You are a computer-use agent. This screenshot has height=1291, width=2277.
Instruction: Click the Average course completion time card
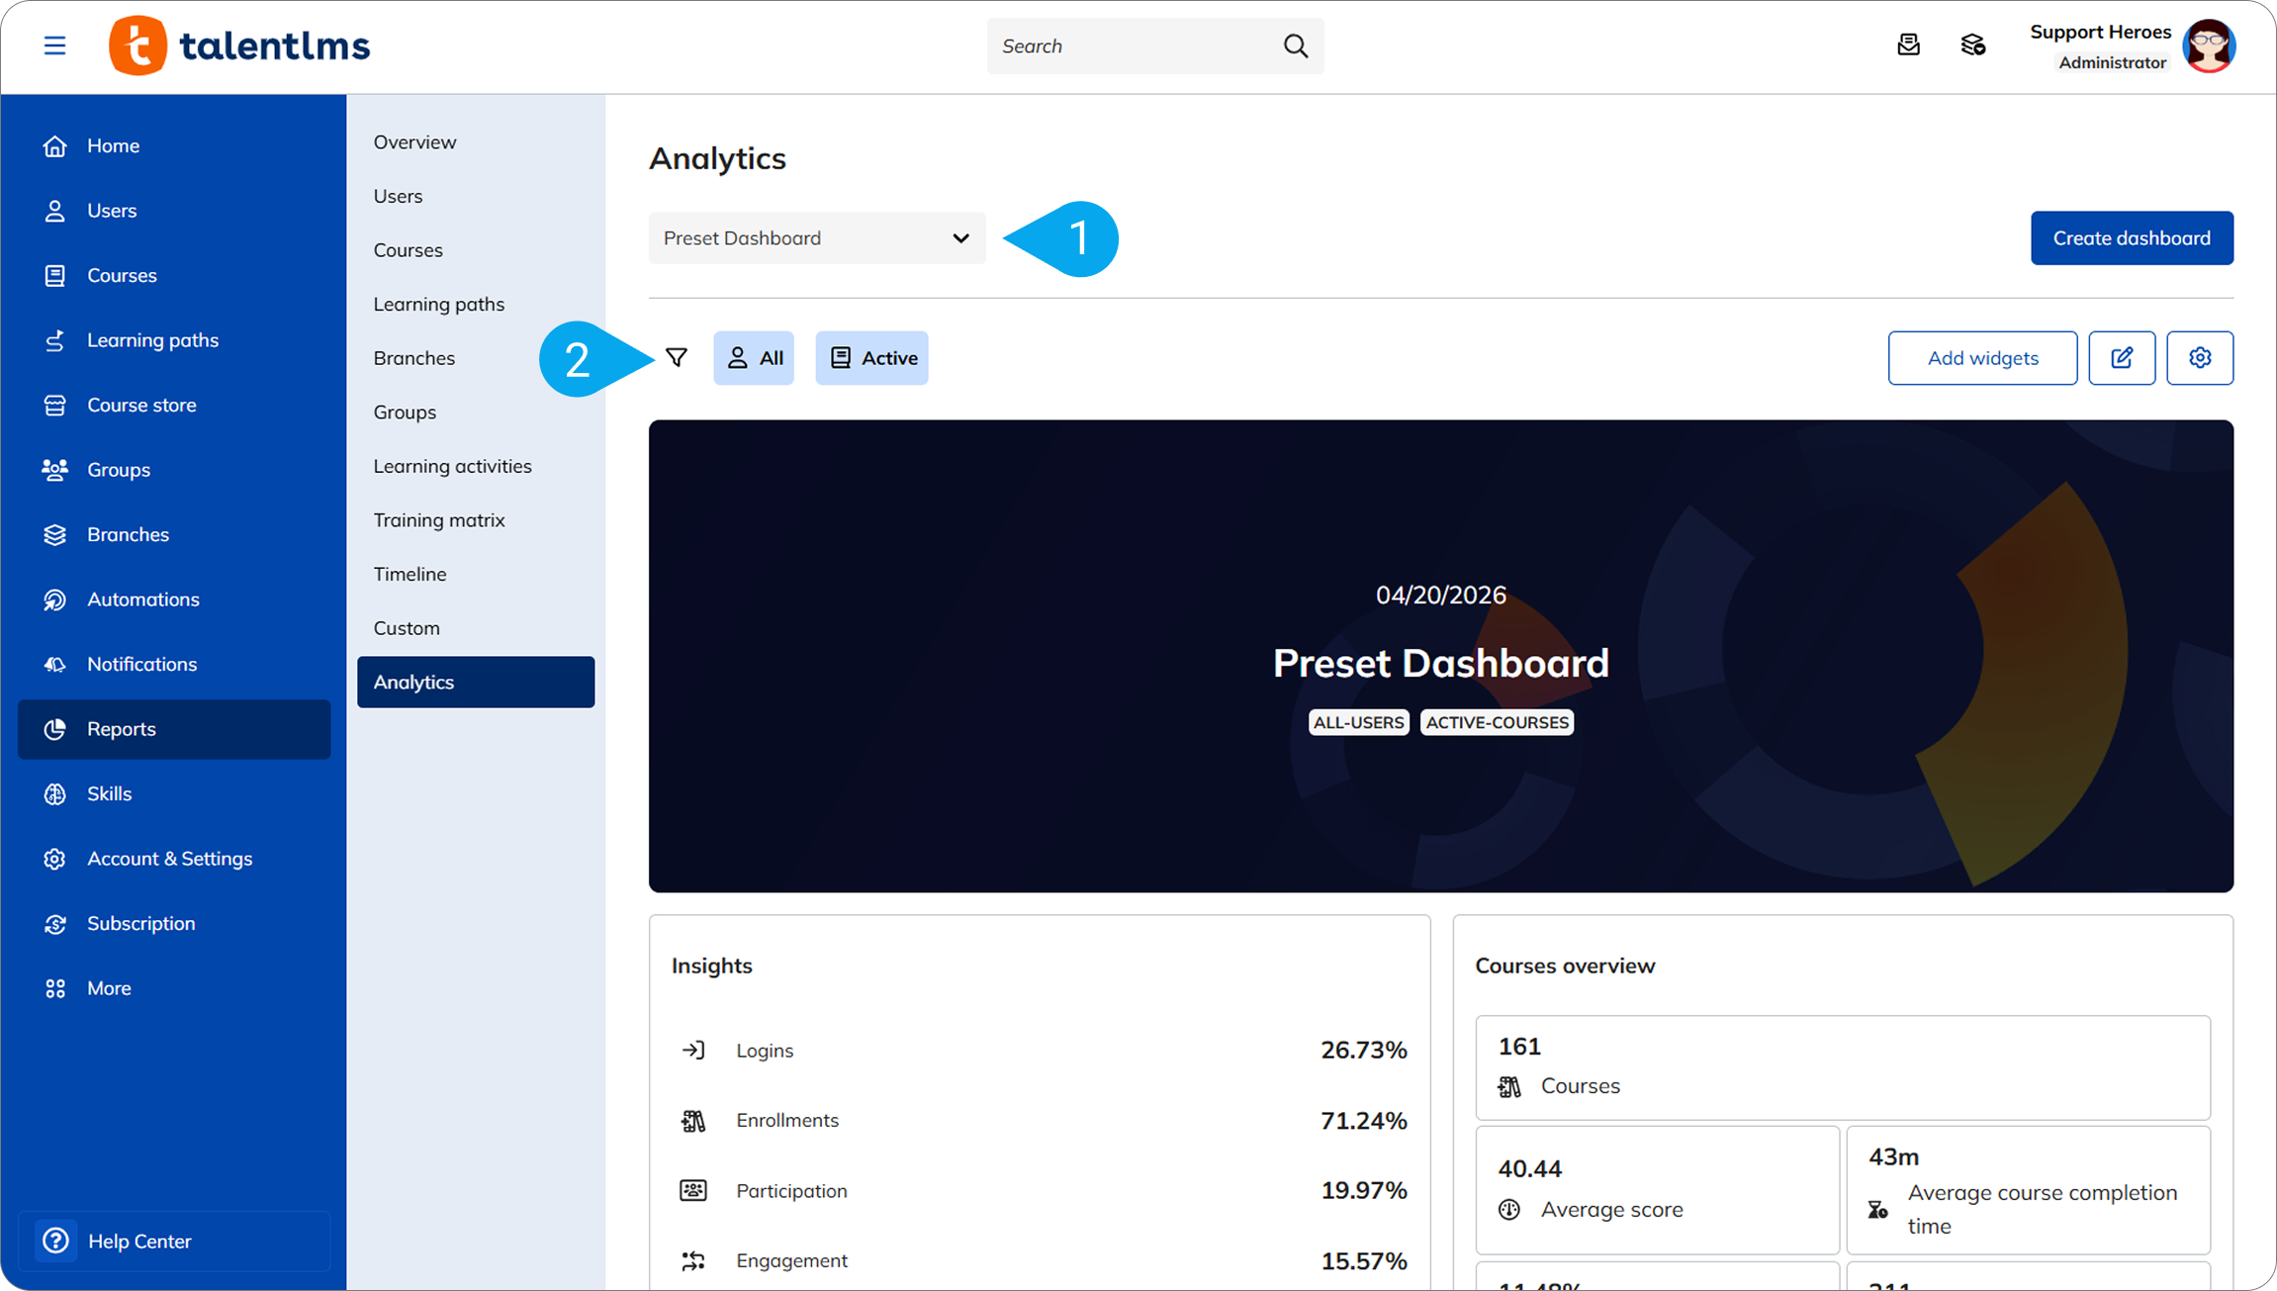tap(2028, 1190)
